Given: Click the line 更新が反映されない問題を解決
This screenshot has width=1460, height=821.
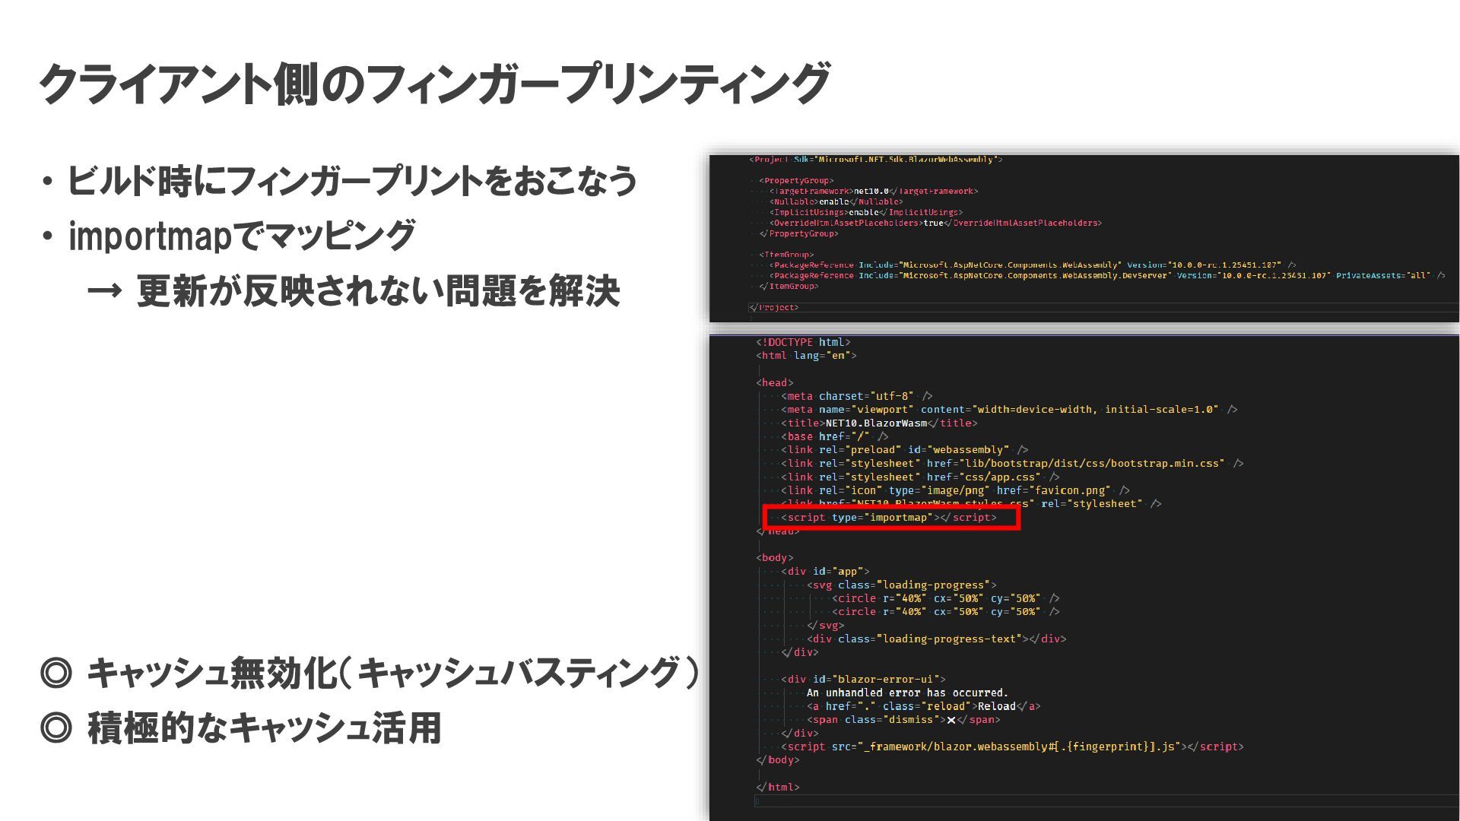Looking at the screenshot, I should [377, 291].
